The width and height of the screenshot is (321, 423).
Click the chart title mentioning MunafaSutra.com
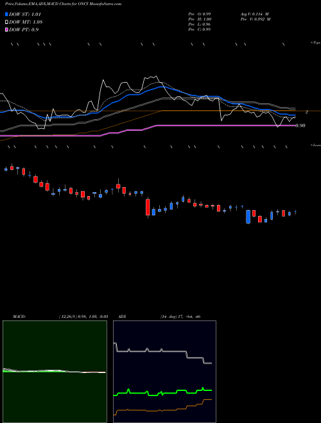[63, 4]
